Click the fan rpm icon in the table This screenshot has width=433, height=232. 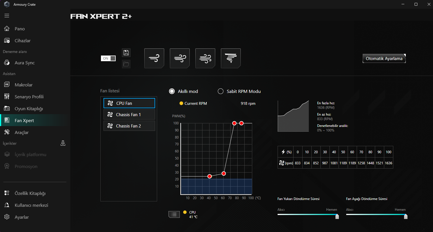click(x=282, y=163)
